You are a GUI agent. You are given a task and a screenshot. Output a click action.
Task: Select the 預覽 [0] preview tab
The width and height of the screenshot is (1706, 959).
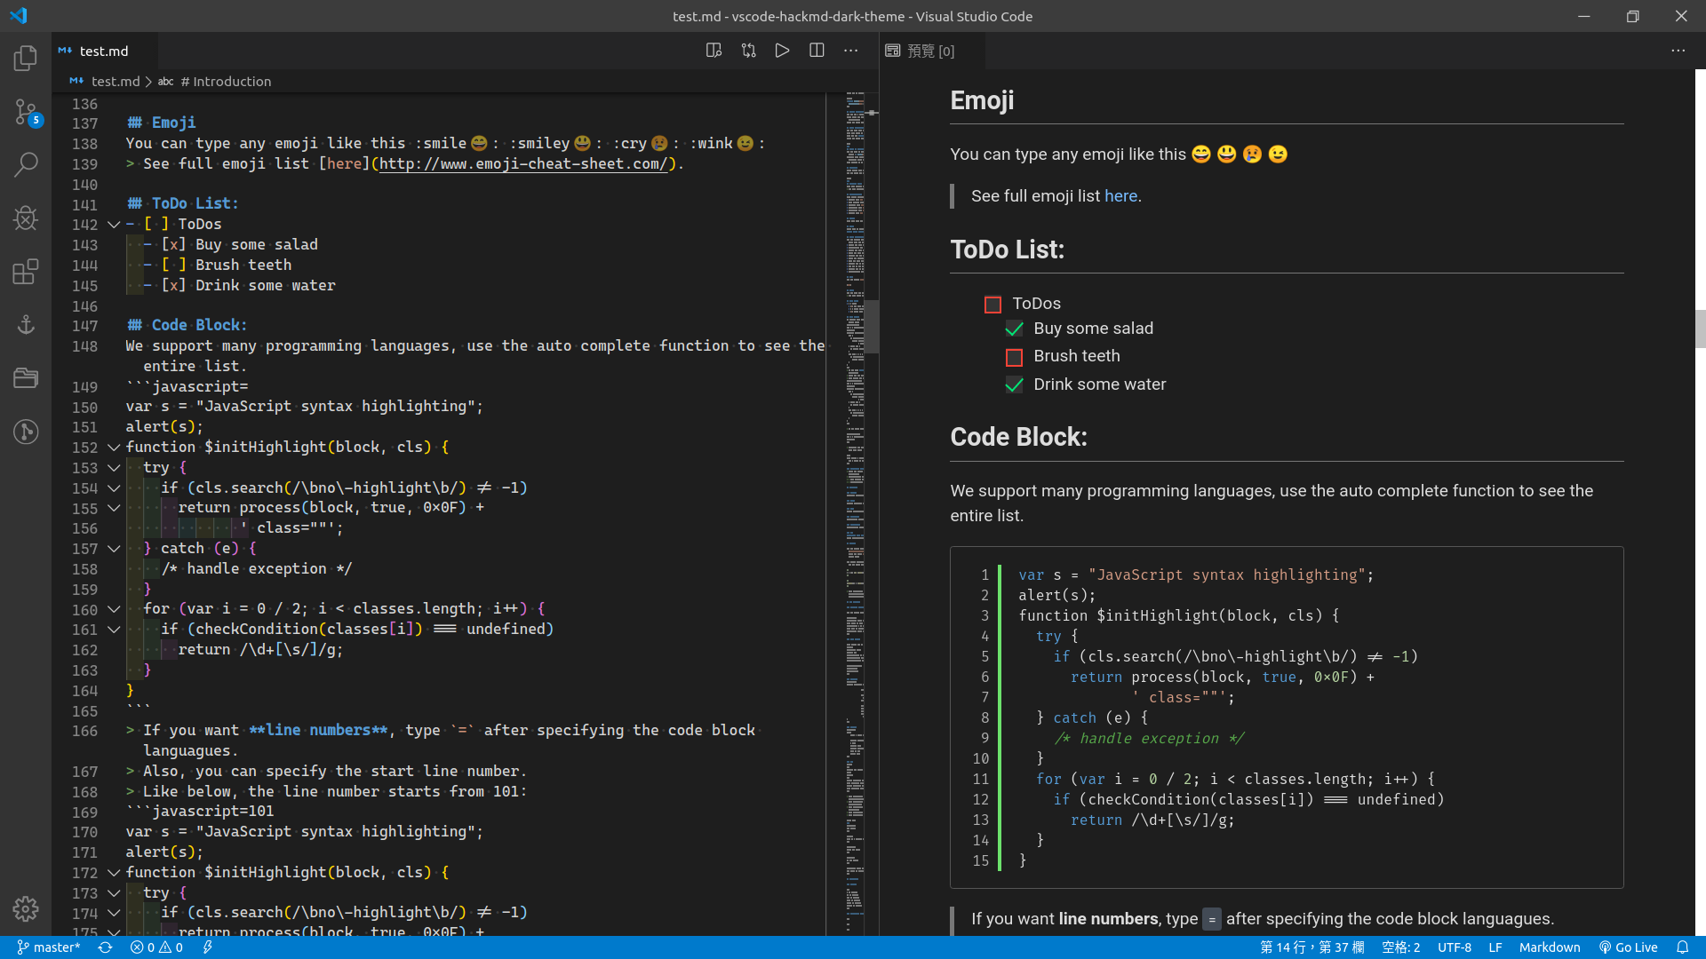coord(930,51)
